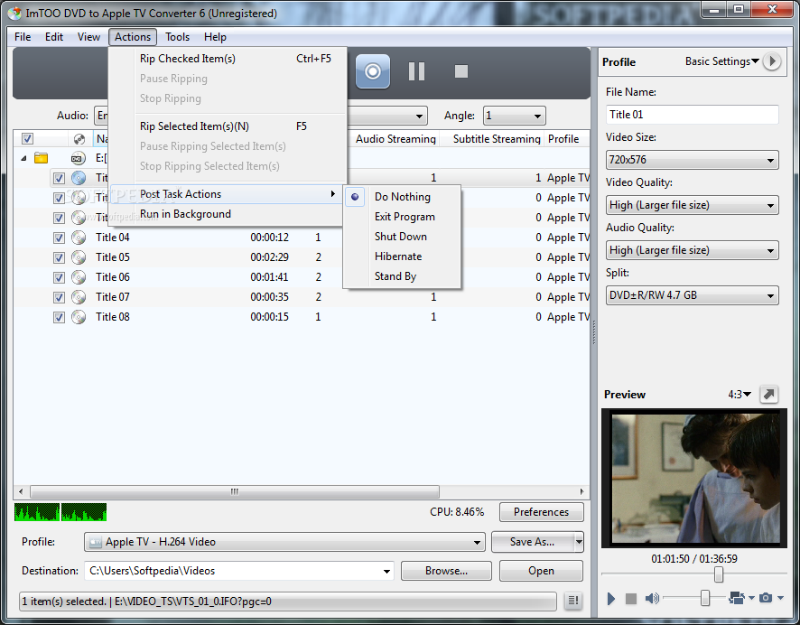Uncheck the Title 05 checkbox
Screen dimensions: 800x625
60,257
